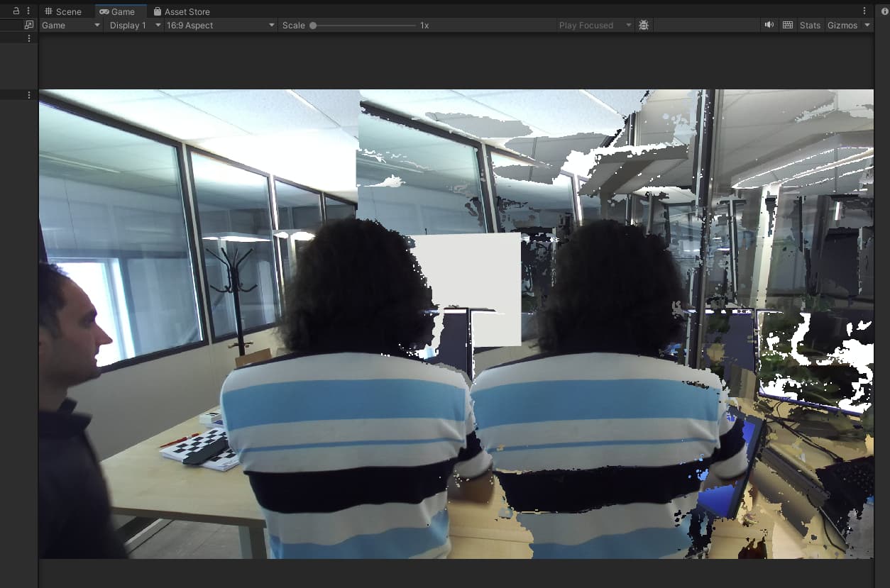
Task: Toggle the keyboard shortcuts icon
Action: (788, 25)
